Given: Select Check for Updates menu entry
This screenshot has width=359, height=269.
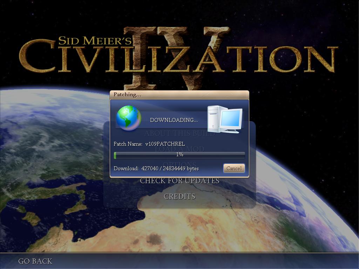Looking at the screenshot, I should click(x=179, y=181).
